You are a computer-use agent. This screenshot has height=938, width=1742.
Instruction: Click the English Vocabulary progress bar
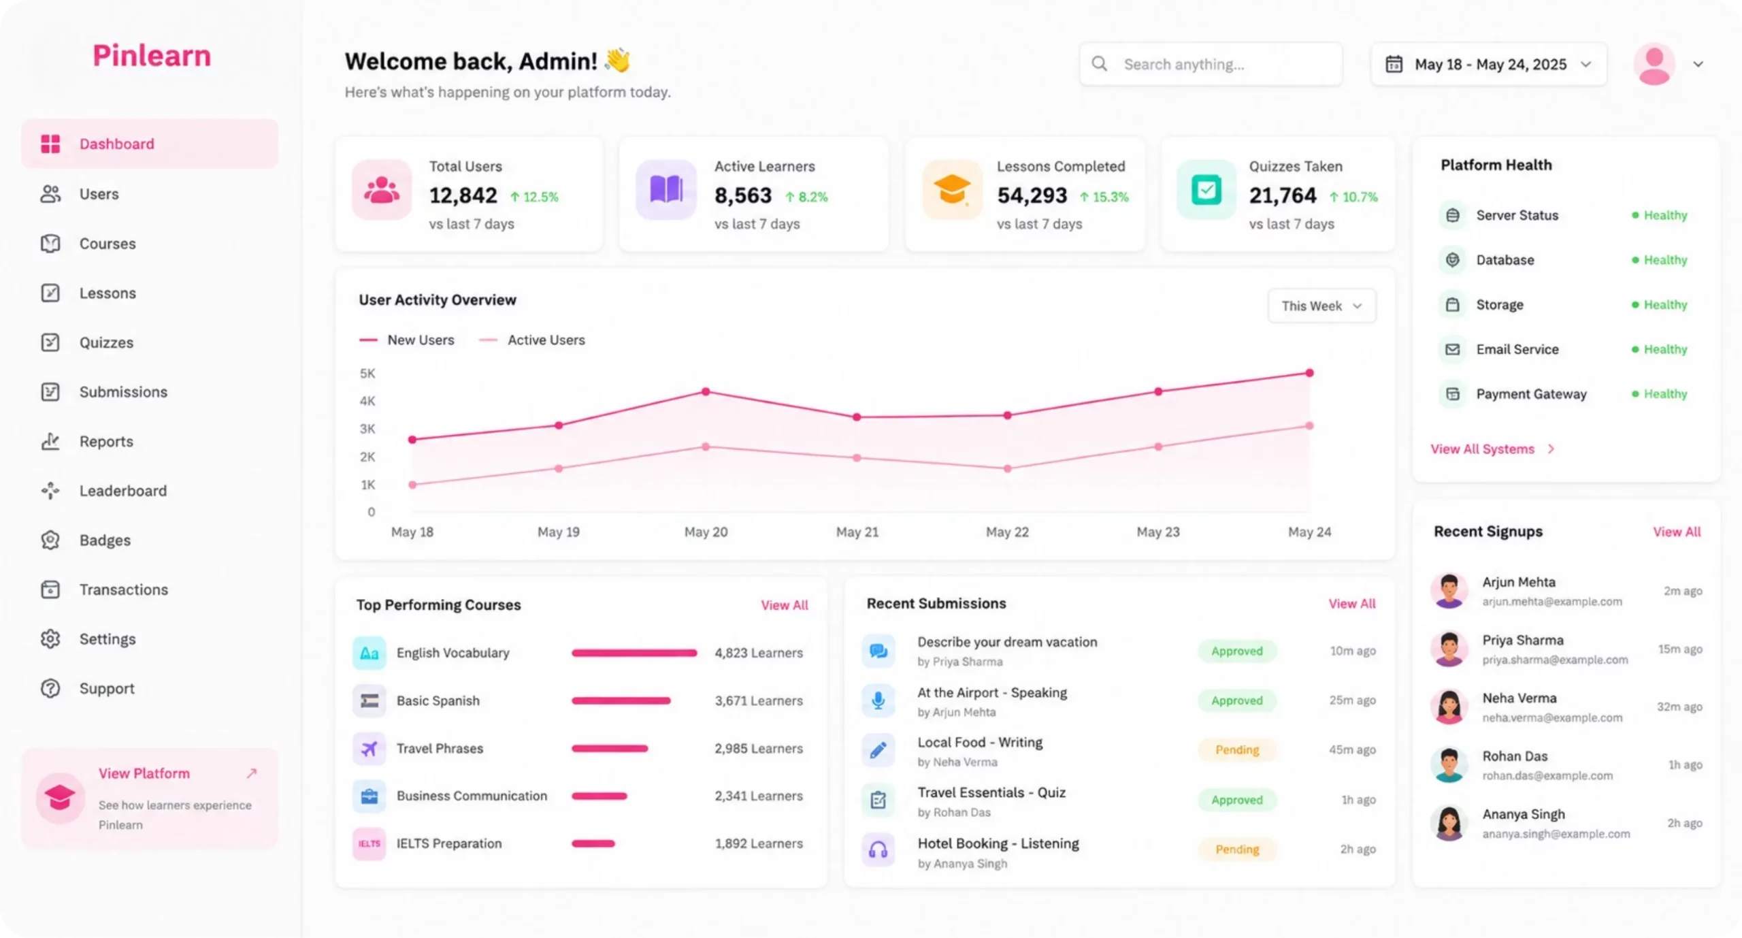634,653
